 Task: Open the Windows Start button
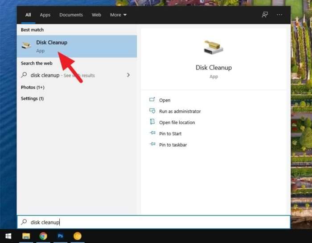(8, 236)
